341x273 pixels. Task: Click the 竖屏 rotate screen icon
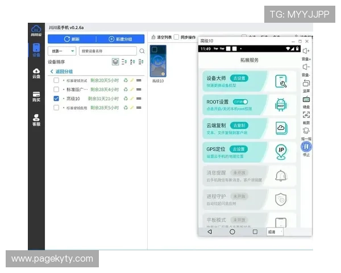(x=306, y=83)
